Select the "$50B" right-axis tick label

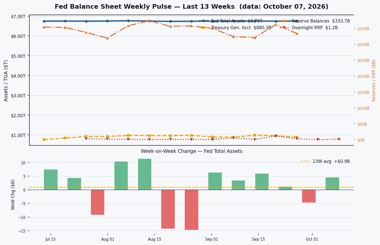(x=362, y=124)
